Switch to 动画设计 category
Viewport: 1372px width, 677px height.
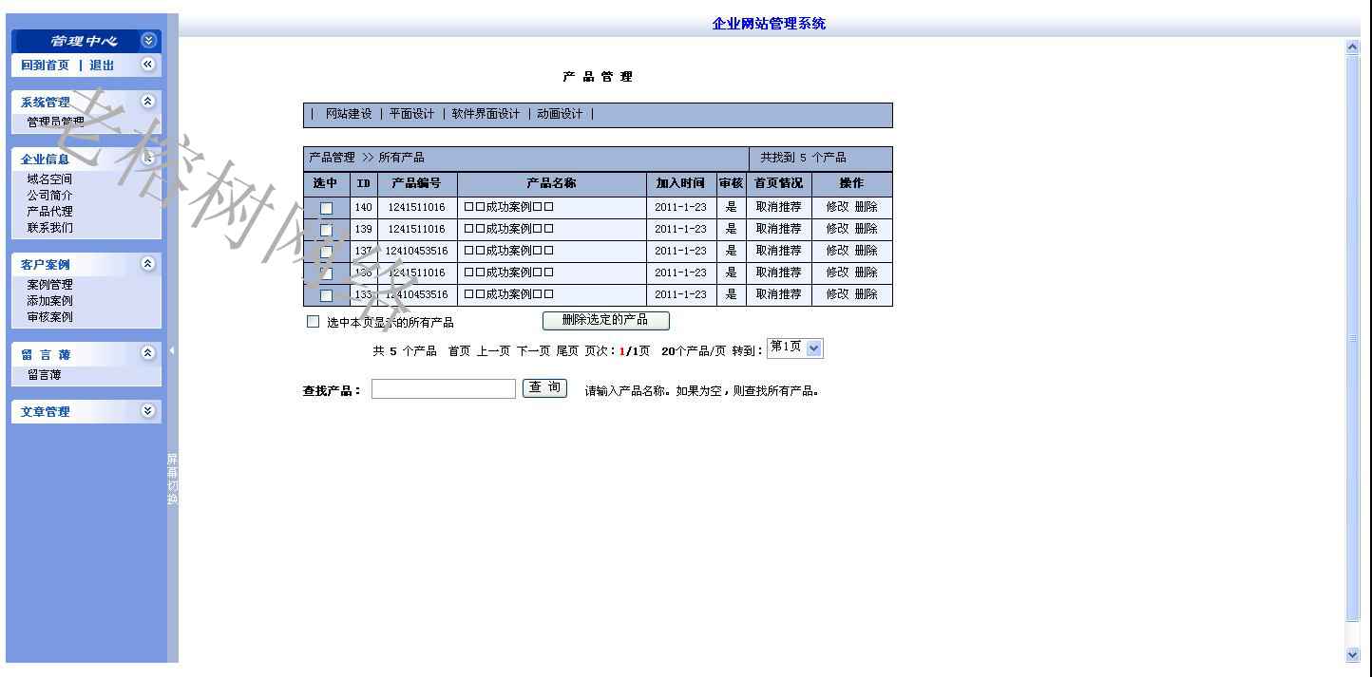(x=560, y=114)
